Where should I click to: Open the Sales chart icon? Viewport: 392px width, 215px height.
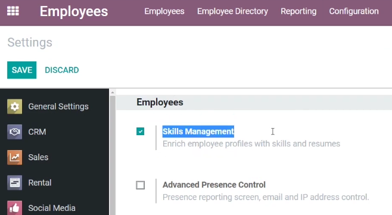pyautogui.click(x=14, y=157)
